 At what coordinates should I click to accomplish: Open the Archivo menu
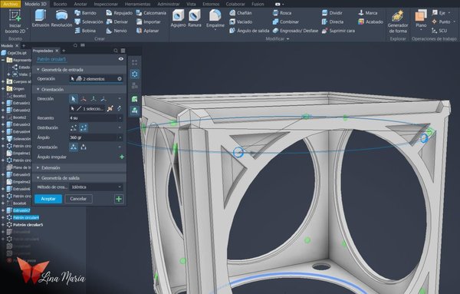coord(10,4)
